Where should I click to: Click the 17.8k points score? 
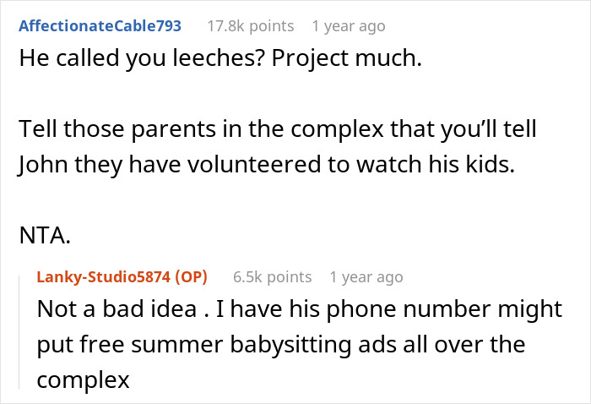(250, 25)
